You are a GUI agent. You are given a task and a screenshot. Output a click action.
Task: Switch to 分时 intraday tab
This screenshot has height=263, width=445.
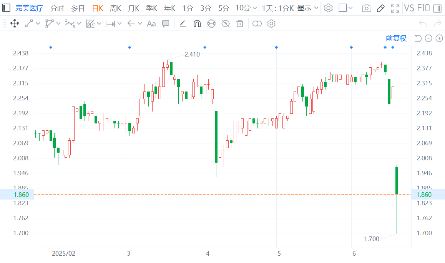pos(57,8)
